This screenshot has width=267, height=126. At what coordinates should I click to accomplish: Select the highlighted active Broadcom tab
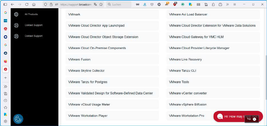5,69
